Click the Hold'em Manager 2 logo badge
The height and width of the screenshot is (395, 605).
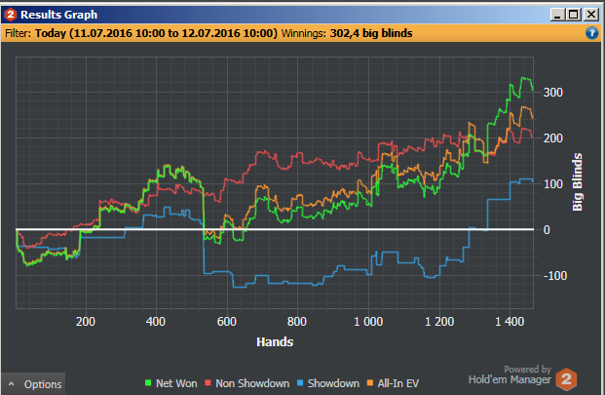[566, 379]
